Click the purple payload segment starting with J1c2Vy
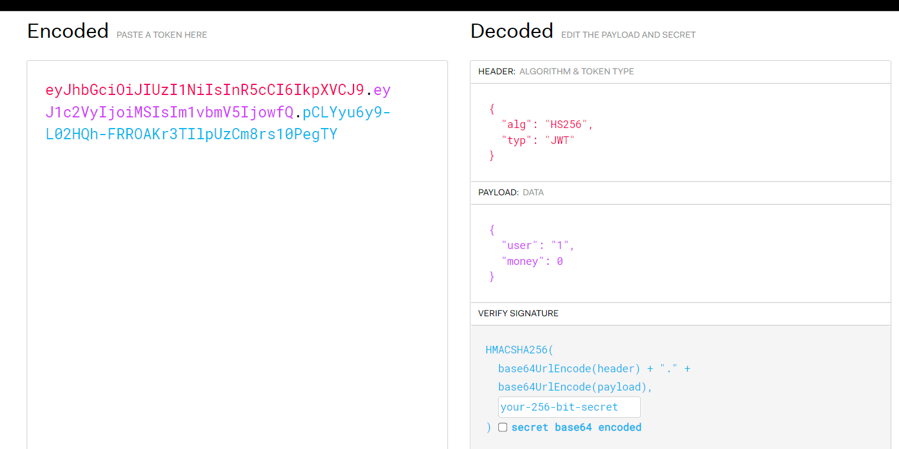The image size is (899, 449). point(169,112)
